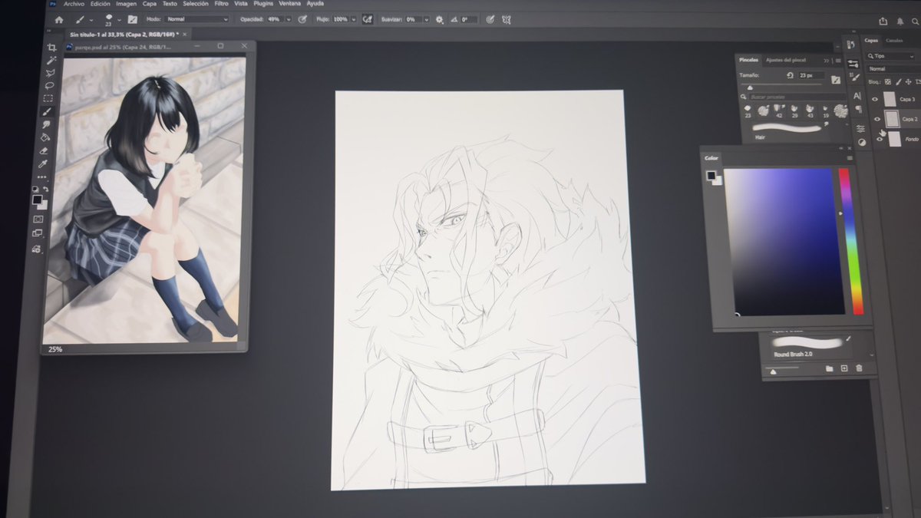Expand the Opacidad slider dropdown
Screen dimensions: 921x518
(x=289, y=18)
